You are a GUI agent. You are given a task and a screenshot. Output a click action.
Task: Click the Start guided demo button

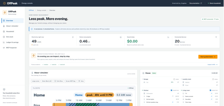208,57
